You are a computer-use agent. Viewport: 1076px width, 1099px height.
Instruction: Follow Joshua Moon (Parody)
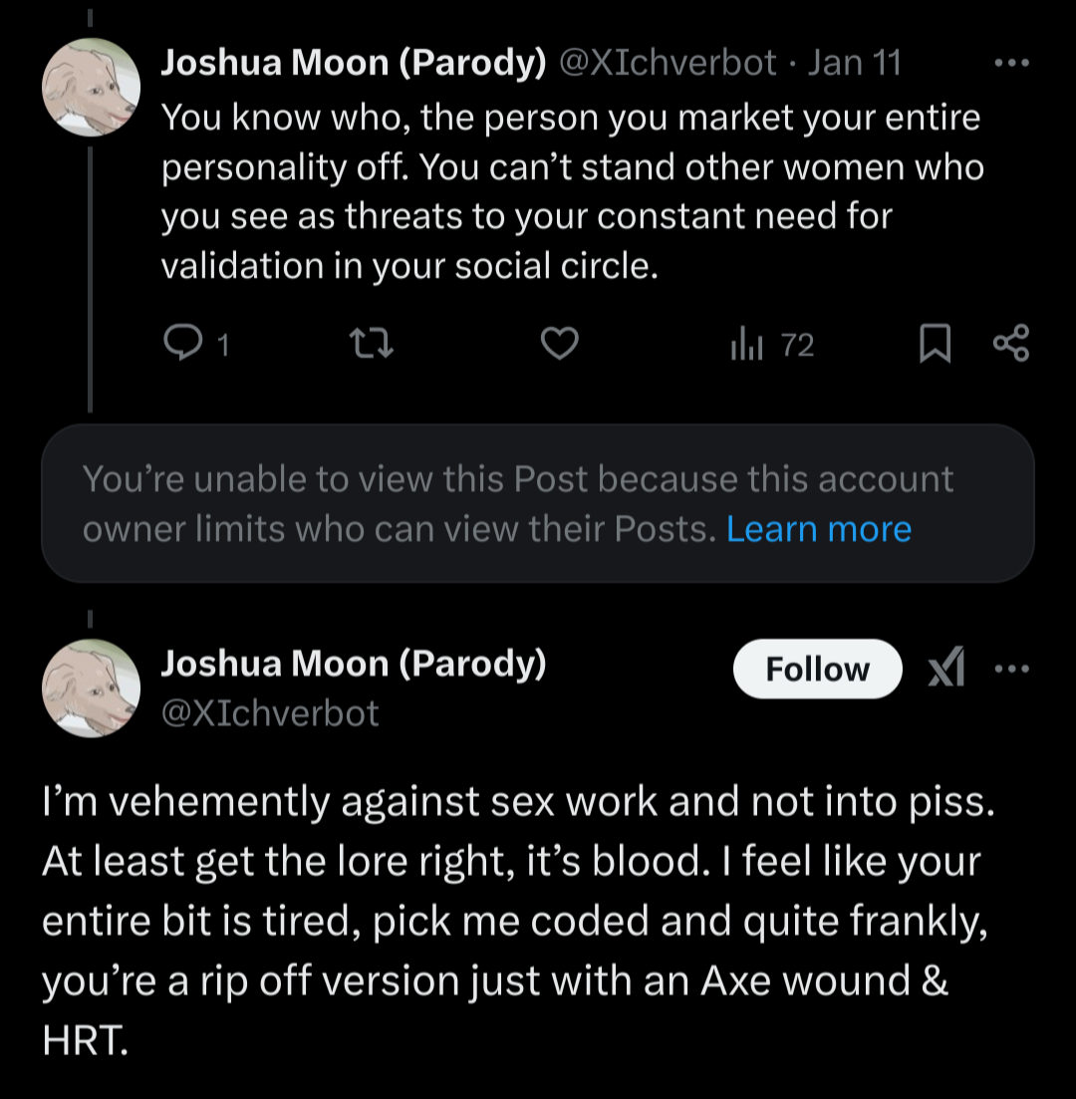pos(817,669)
